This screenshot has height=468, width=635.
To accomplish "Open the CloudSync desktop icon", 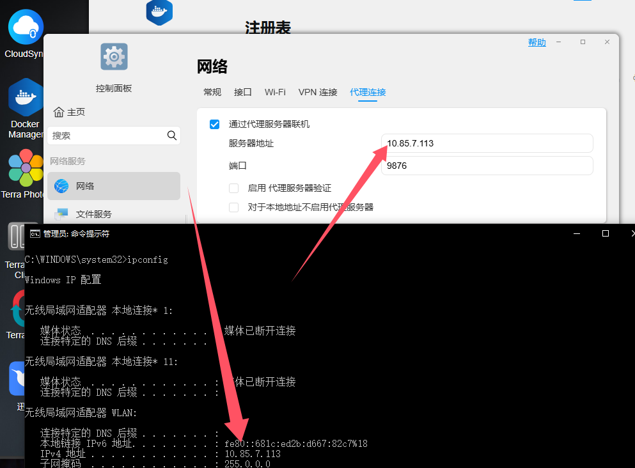I will (26, 27).
